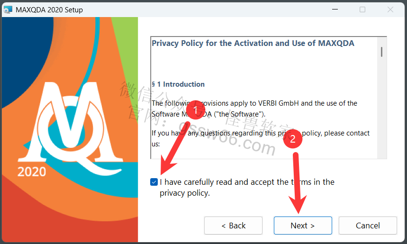Click the 'privacy policy.' line of checkbox label
407x244 pixels.
click(x=185, y=193)
